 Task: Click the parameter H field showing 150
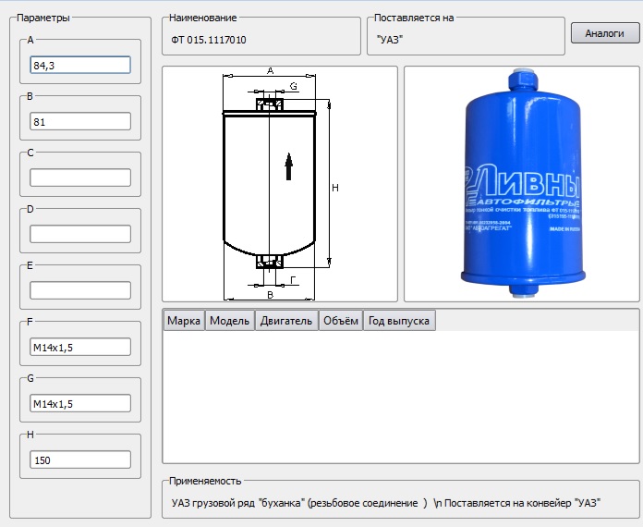(79, 460)
